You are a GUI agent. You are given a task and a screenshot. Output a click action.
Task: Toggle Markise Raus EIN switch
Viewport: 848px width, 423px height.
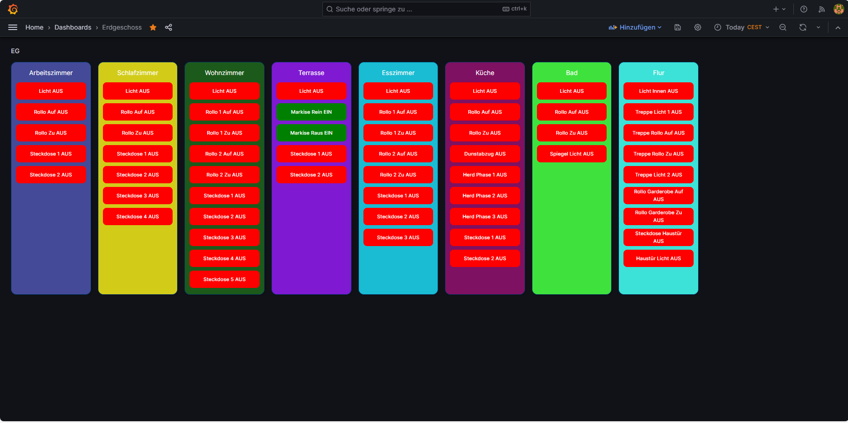[x=312, y=133]
